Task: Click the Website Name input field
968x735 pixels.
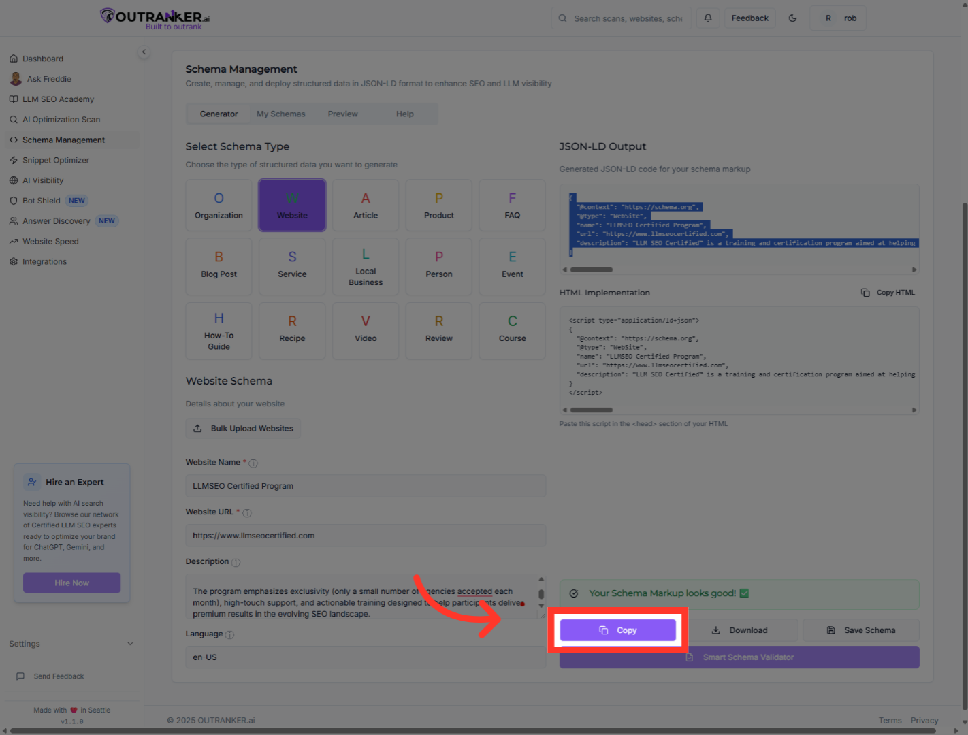Action: [366, 486]
